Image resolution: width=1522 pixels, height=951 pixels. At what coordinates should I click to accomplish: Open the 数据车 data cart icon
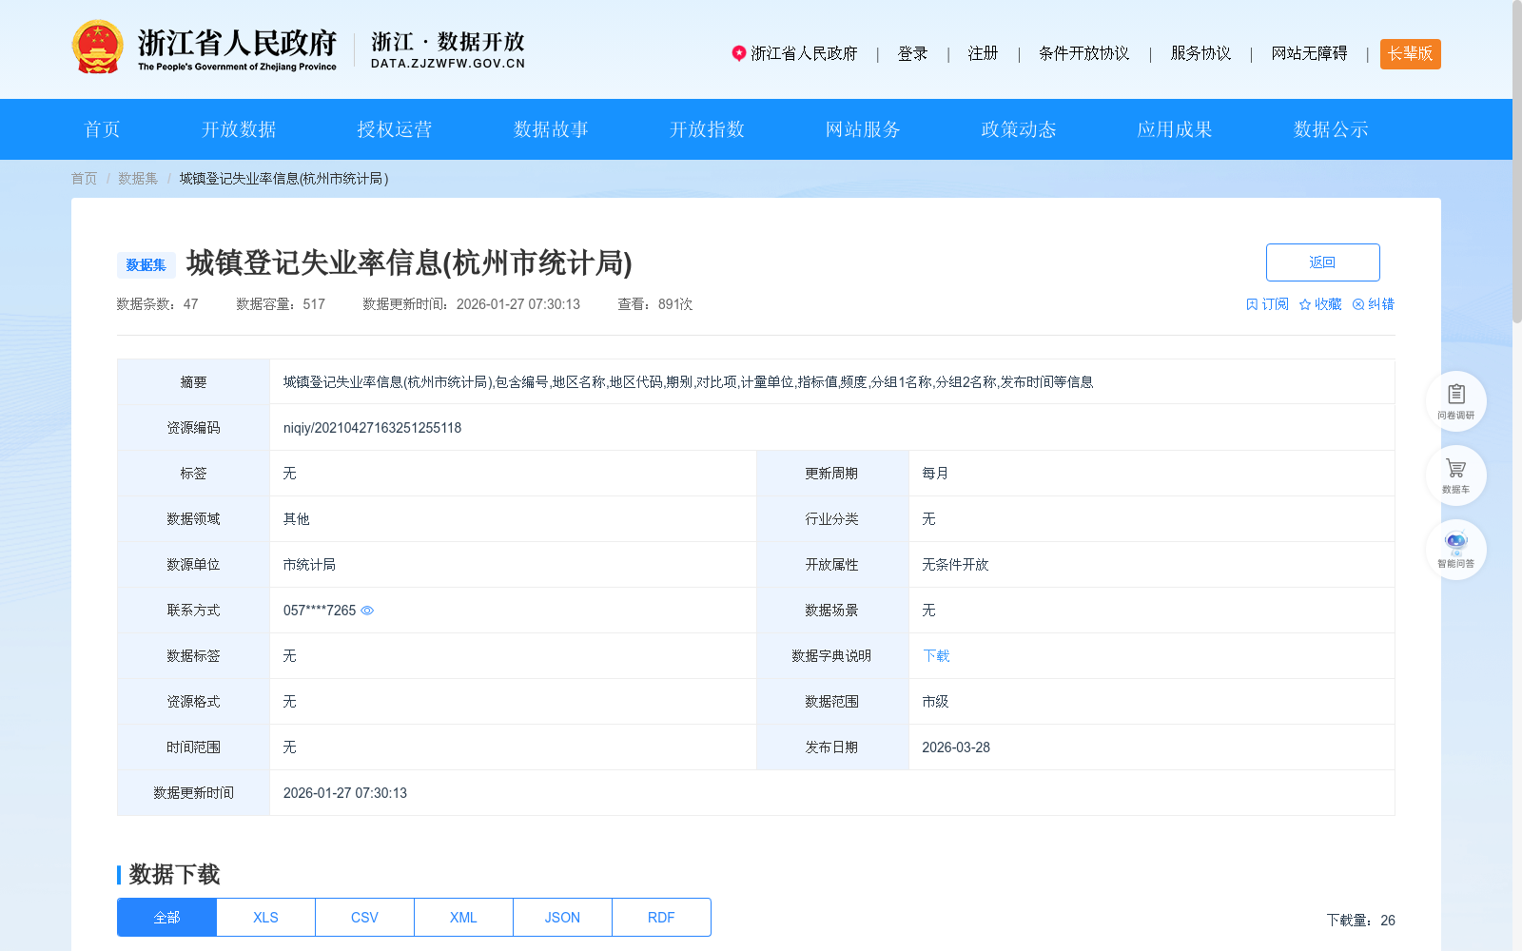point(1455,475)
